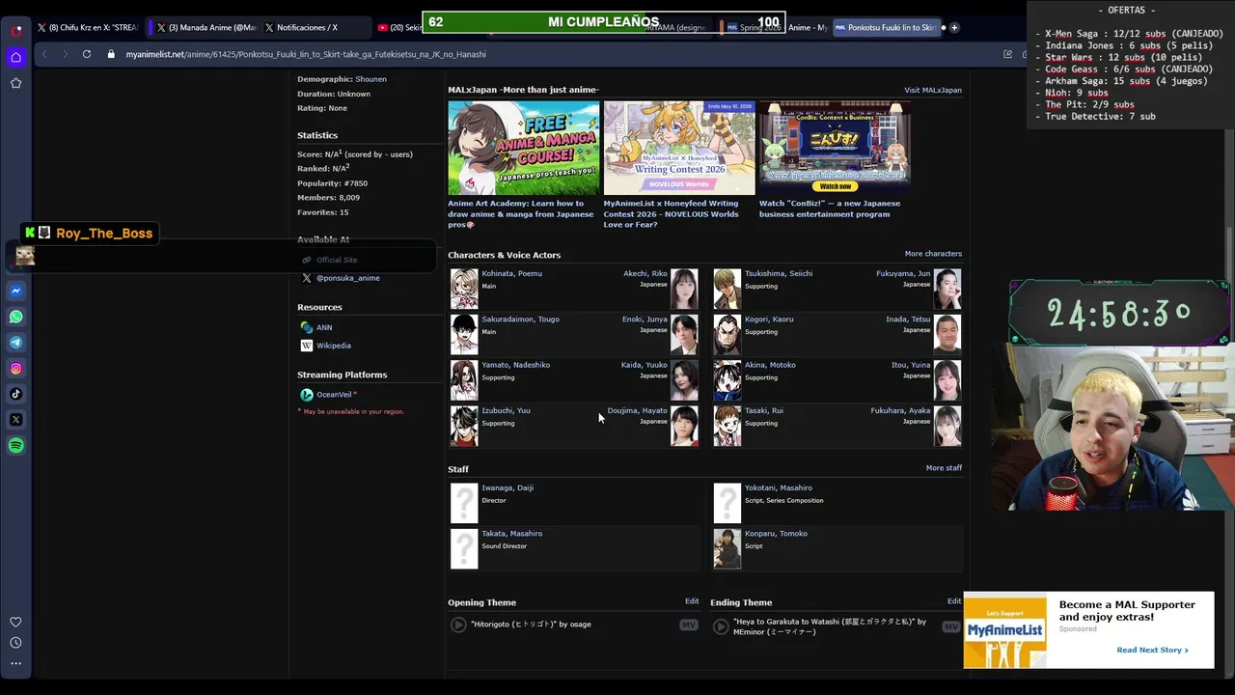
Task: Open Kohinata, Poemu character page
Action: pyautogui.click(x=511, y=273)
